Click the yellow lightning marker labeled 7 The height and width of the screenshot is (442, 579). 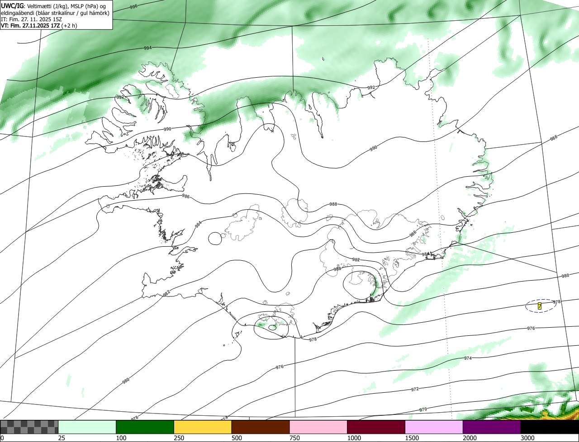[x=540, y=306]
